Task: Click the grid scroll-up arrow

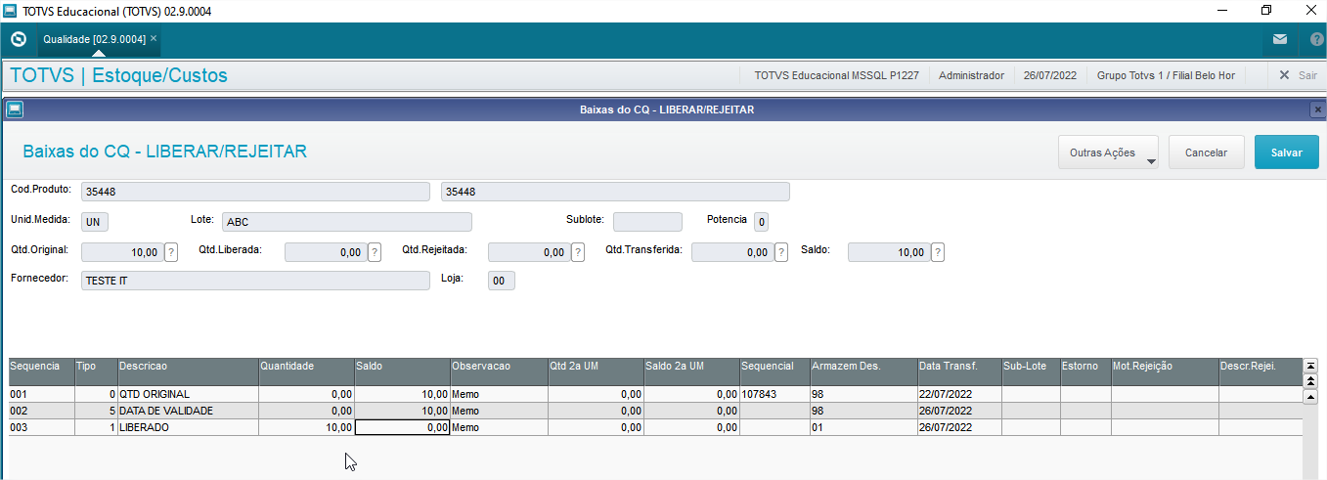Action: point(1311,396)
